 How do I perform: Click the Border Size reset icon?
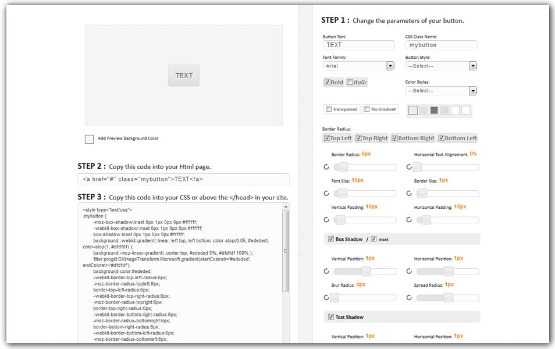(408, 194)
